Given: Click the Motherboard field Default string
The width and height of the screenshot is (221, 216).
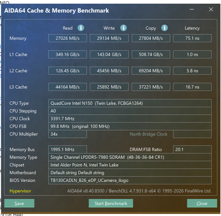Looking at the screenshot, I should click(x=130, y=173).
